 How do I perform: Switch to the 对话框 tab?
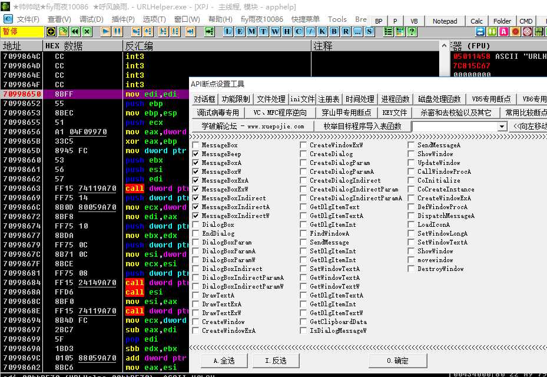click(205, 99)
